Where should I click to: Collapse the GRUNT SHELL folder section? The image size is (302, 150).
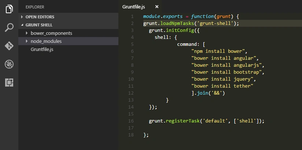[x=22, y=25]
